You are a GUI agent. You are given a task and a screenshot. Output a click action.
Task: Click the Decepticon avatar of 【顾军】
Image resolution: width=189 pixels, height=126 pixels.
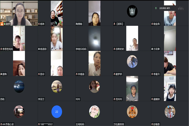coord(132,11)
